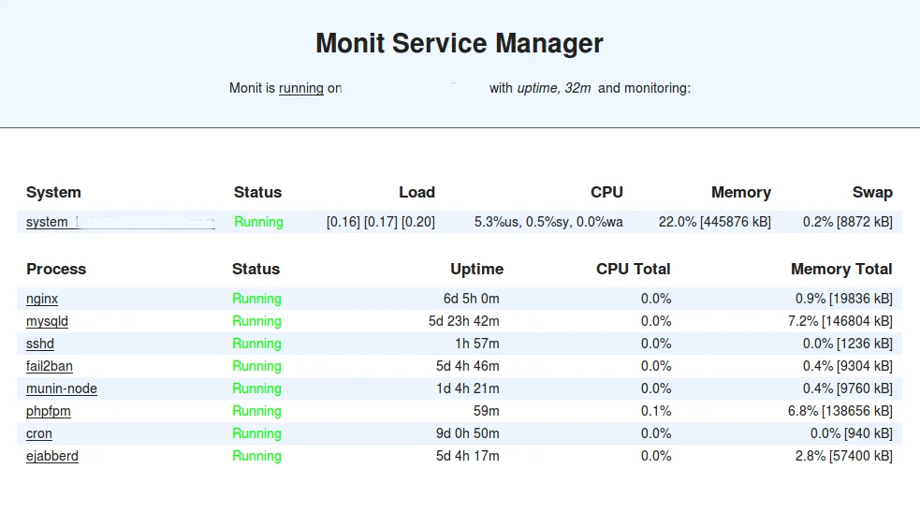Screen dimensions: 920x513
Task: Go to the phpfpm process page
Action: [48, 411]
